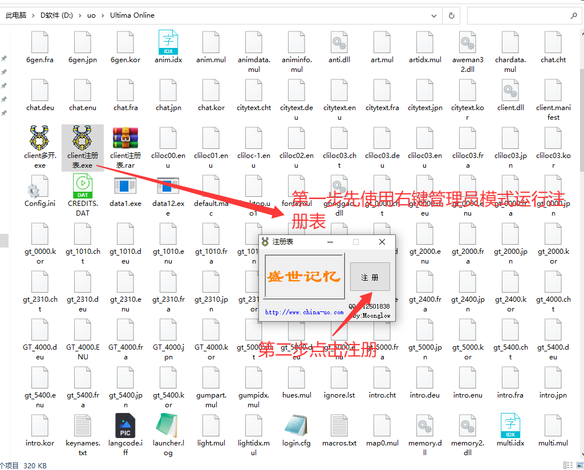Navigate to D软件 (D:) breadcrumb
Viewport: 584px width, 470px height.
point(56,15)
